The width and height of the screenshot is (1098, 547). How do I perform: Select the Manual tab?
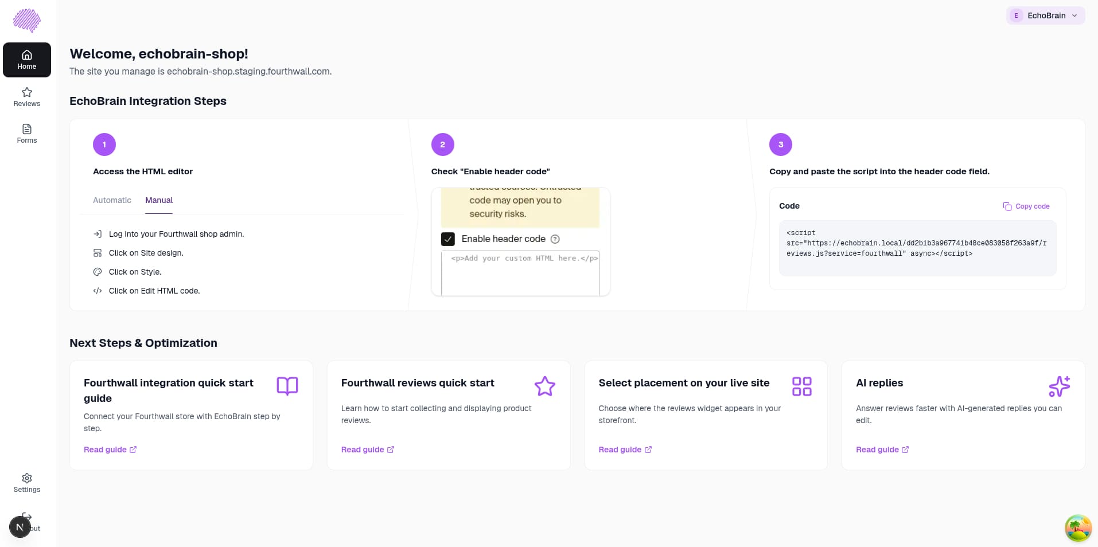[159, 200]
